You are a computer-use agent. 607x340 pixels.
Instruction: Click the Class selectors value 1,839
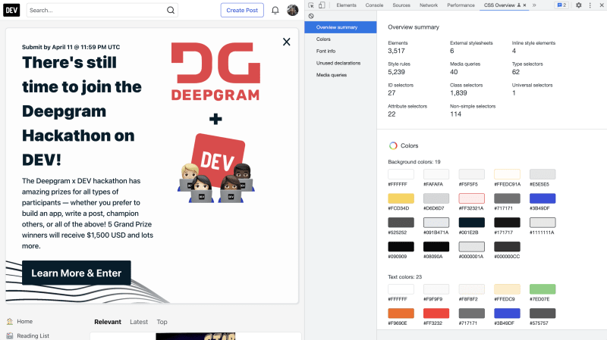pos(458,93)
